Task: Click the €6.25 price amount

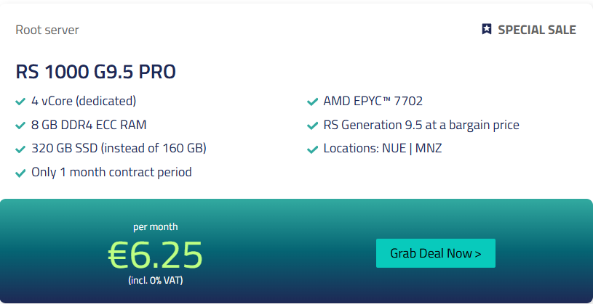Action: 155,254
